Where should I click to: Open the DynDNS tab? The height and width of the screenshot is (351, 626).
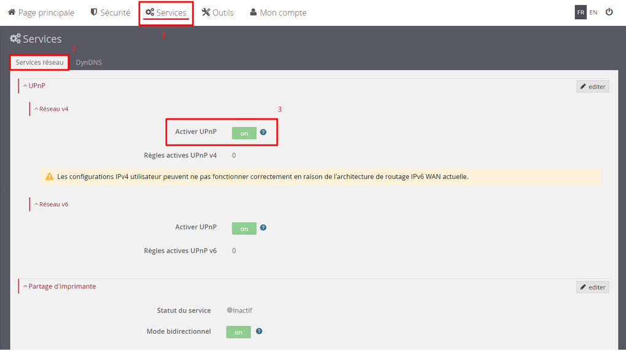(x=89, y=63)
